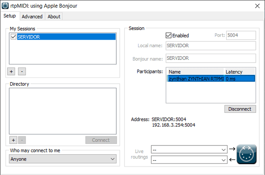Switch to the Advanced tab
This screenshot has width=265, height=175.
coord(32,17)
